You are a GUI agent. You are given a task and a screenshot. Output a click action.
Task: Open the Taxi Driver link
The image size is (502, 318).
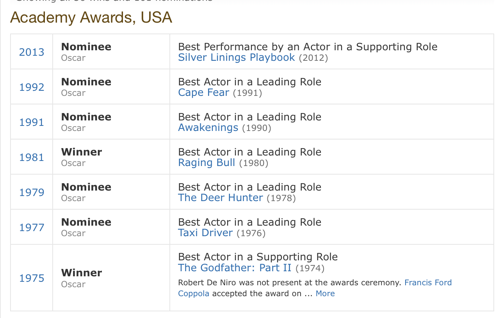205,233
